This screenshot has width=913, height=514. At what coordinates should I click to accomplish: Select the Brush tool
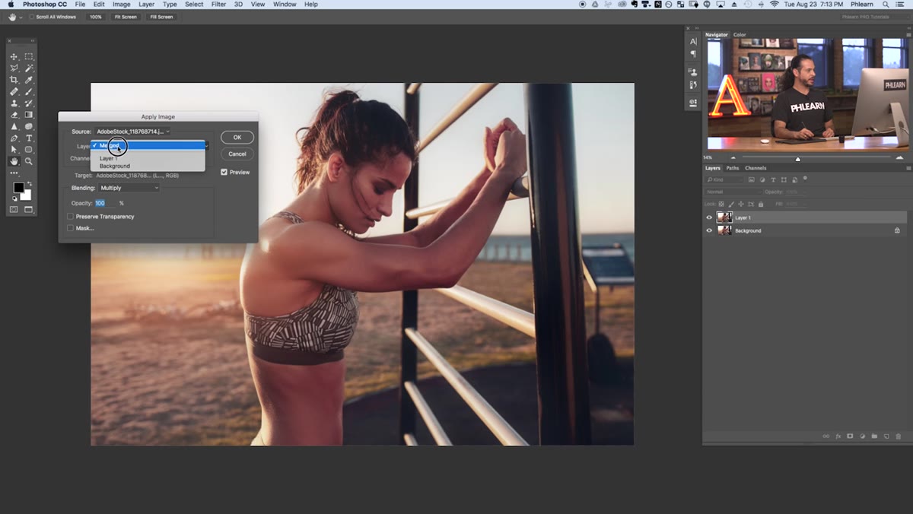[29, 91]
